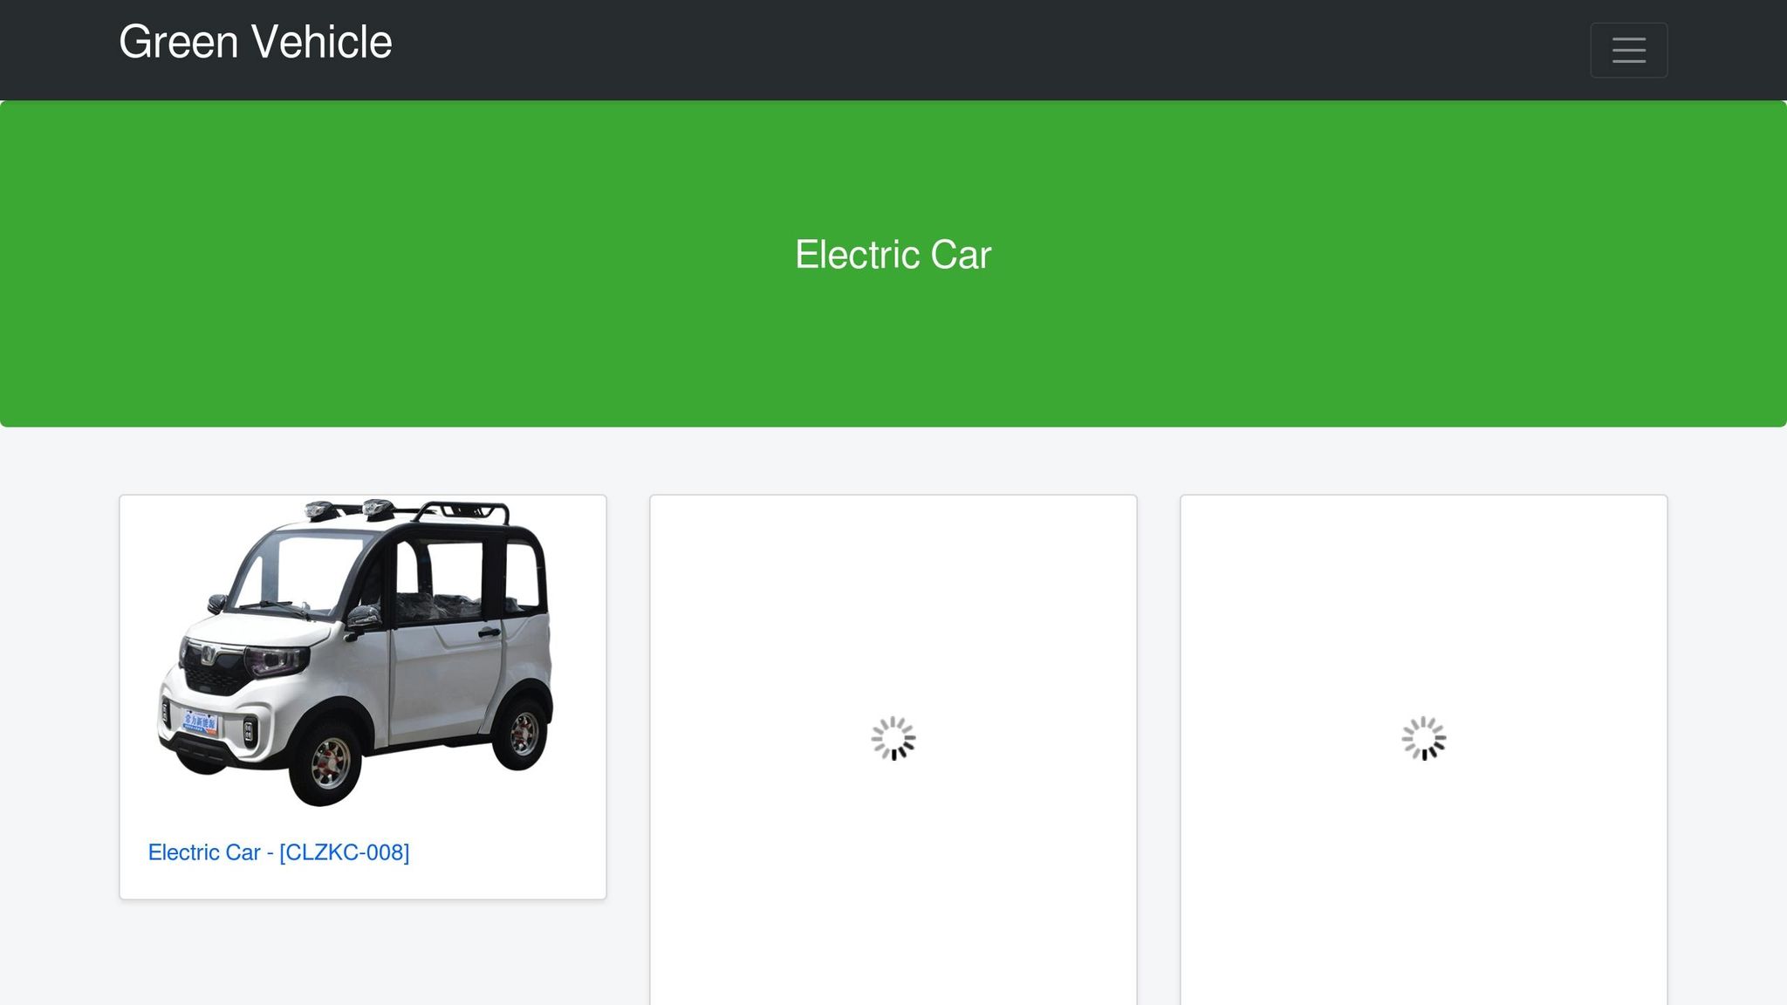Select the Electric Car banner heading
Image resolution: width=1787 pixels, height=1005 pixels.
[x=893, y=255]
